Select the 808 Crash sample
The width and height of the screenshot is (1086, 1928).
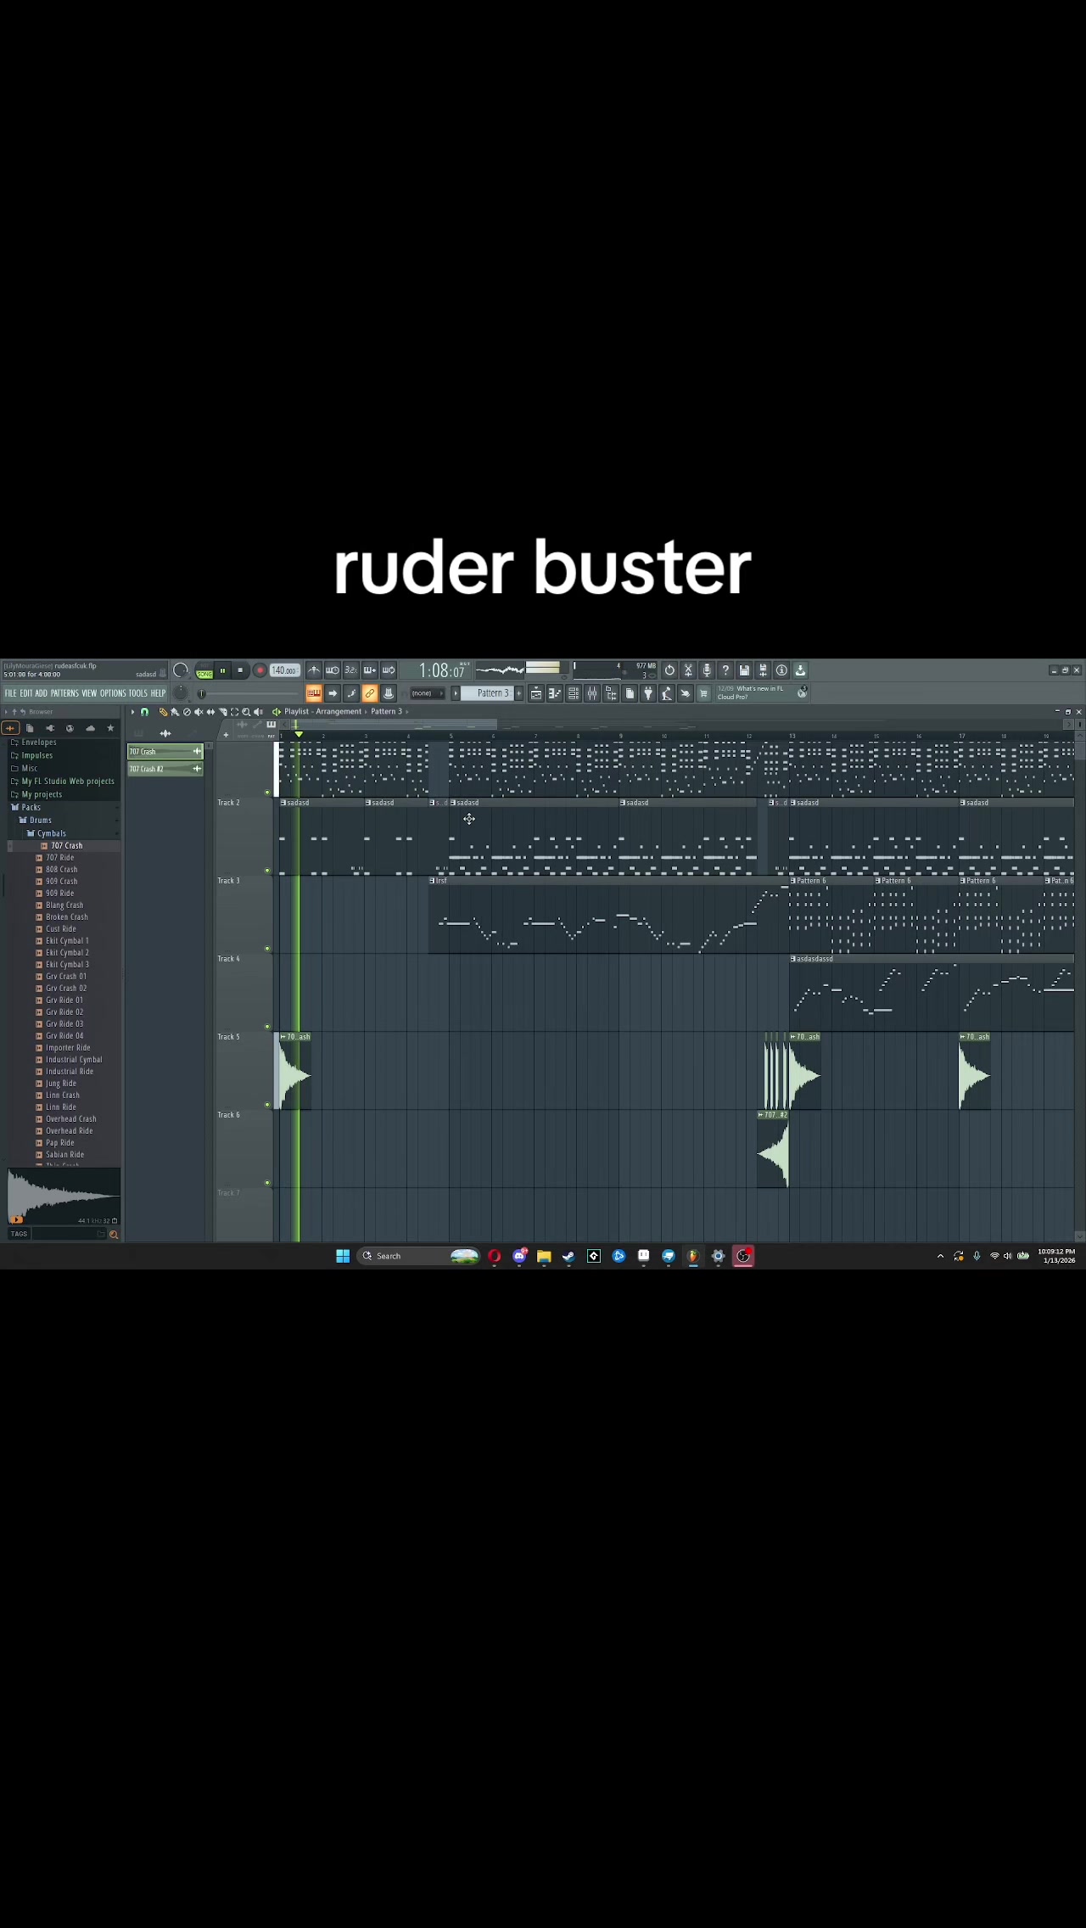coord(61,870)
